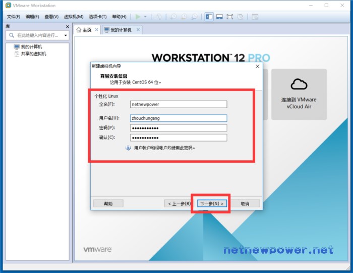Viewport: 353px width, 273px height.
Task: Click the VMware Workstation title bar icon
Action: pyautogui.click(x=8, y=5)
